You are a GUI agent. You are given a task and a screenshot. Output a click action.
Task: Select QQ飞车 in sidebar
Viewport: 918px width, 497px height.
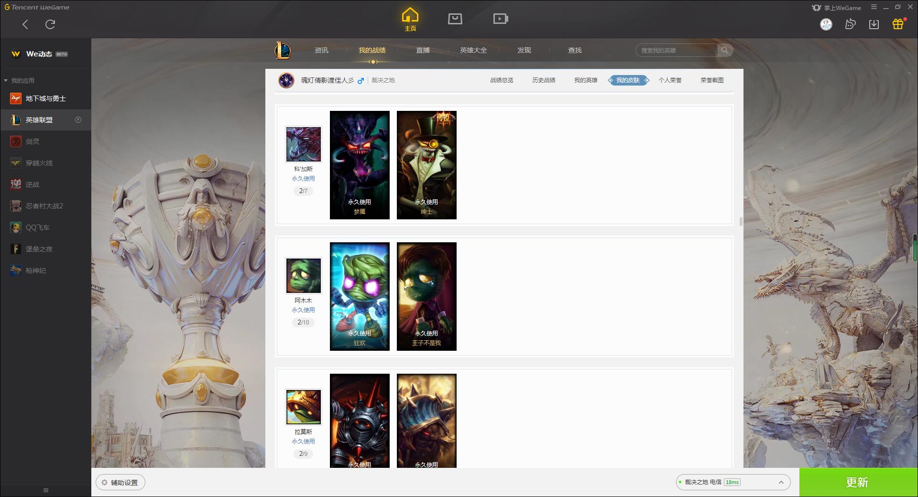pyautogui.click(x=45, y=227)
